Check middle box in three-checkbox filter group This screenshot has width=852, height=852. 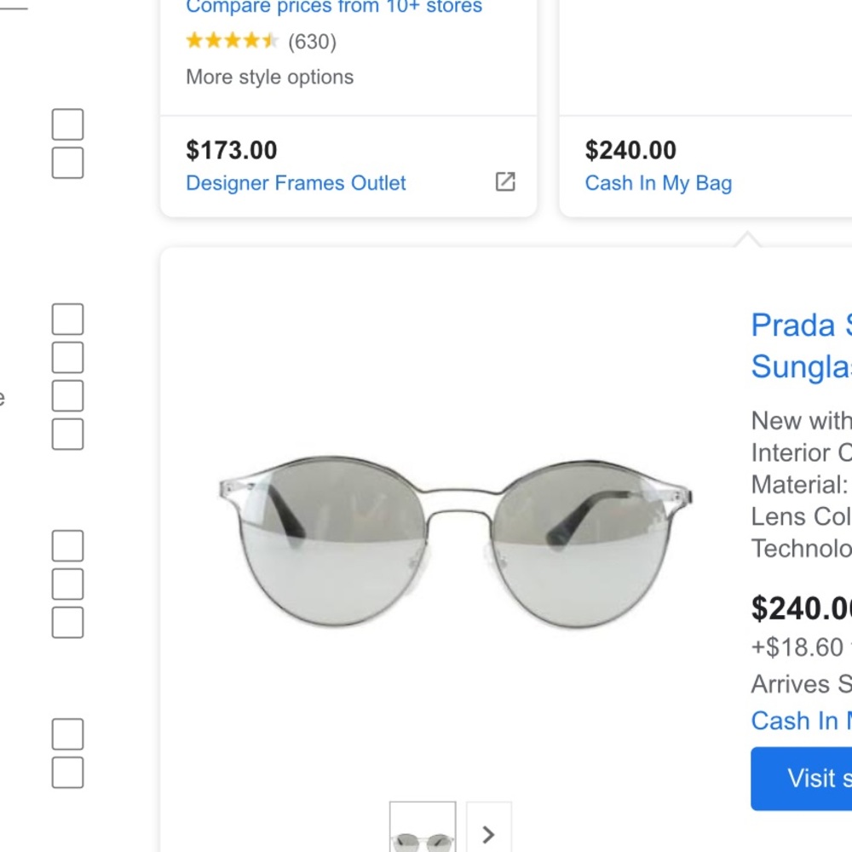coord(68,584)
